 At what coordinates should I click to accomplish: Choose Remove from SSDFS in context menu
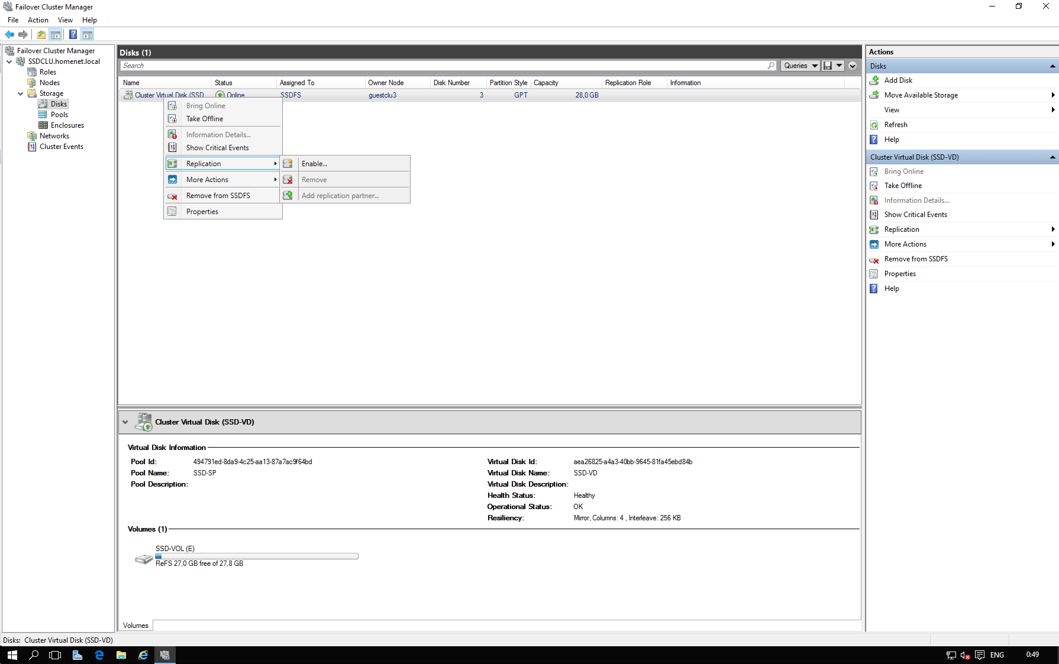[x=218, y=196]
